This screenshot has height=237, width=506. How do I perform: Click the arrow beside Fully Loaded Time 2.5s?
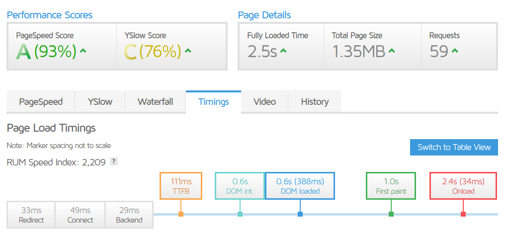pos(283,51)
